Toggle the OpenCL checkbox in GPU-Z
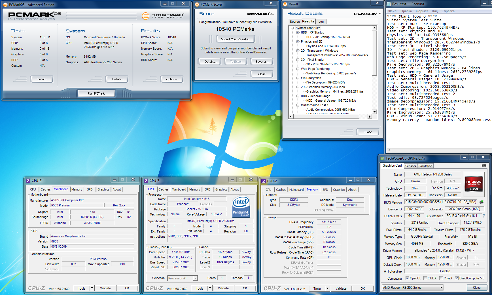Screen dimensions: 492x295 coord(407,278)
